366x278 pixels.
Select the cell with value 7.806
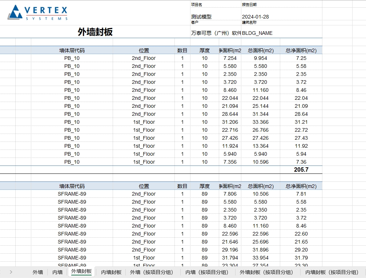230,194
